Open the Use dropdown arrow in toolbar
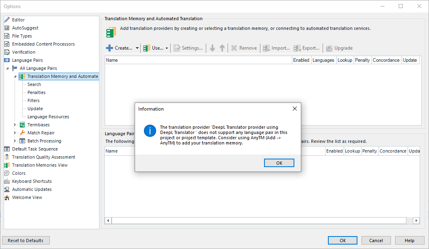The width and height of the screenshot is (429, 249). coord(167,48)
